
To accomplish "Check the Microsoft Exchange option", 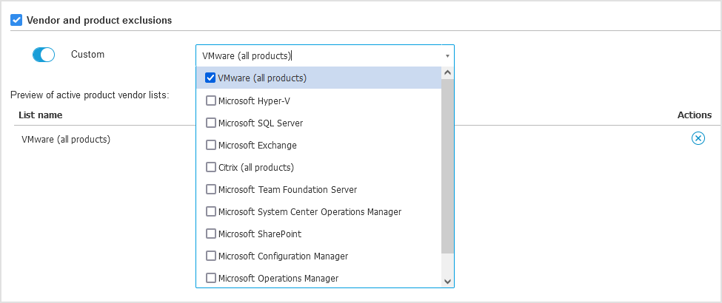I will (x=210, y=145).
